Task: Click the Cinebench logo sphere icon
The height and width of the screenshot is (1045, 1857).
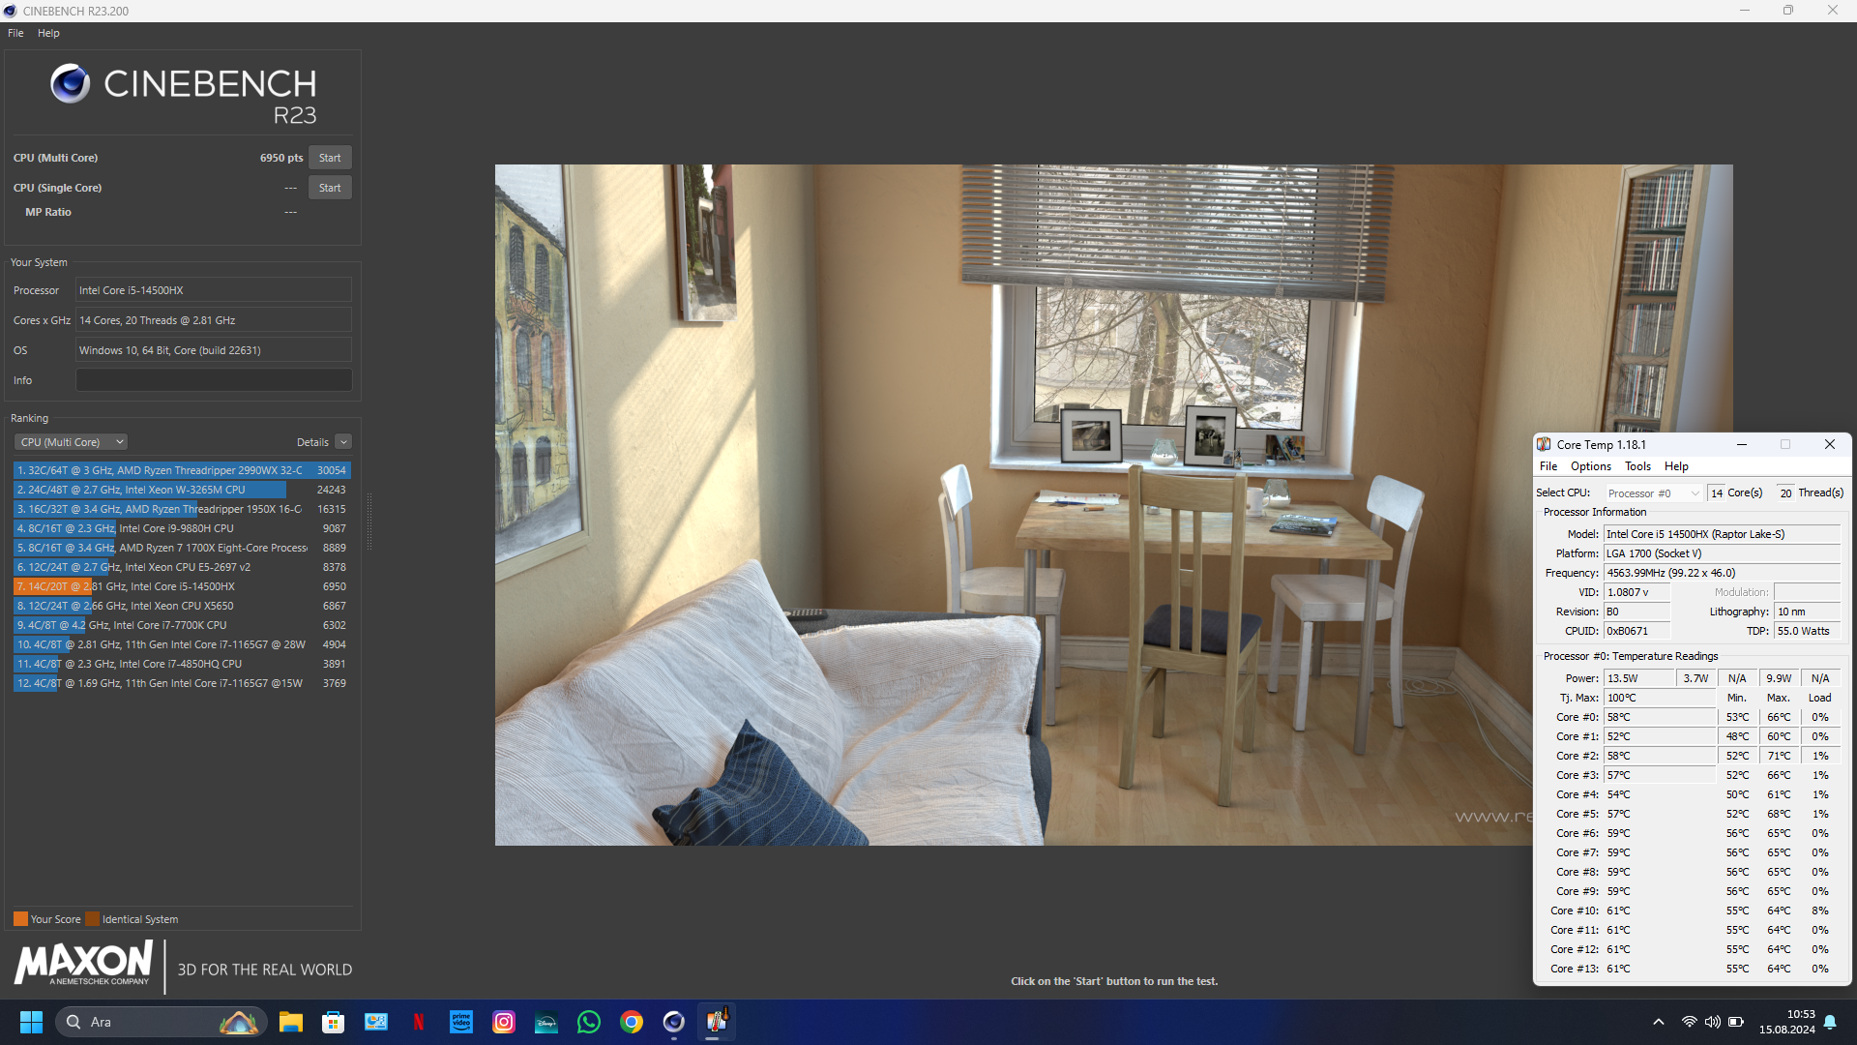Action: tap(71, 84)
